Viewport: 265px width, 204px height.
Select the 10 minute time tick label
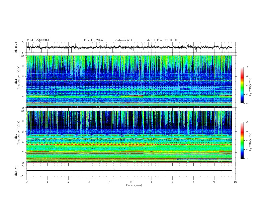(x=235, y=182)
